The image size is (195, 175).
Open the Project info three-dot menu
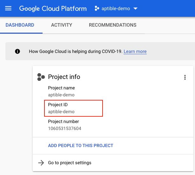click(185, 77)
